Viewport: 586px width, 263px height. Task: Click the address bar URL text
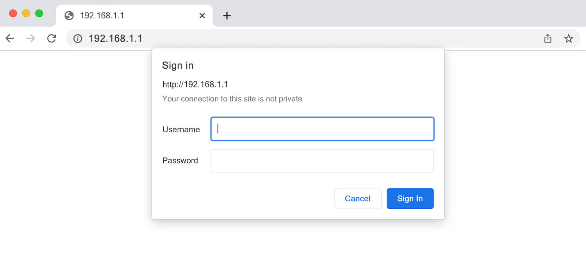(x=116, y=39)
